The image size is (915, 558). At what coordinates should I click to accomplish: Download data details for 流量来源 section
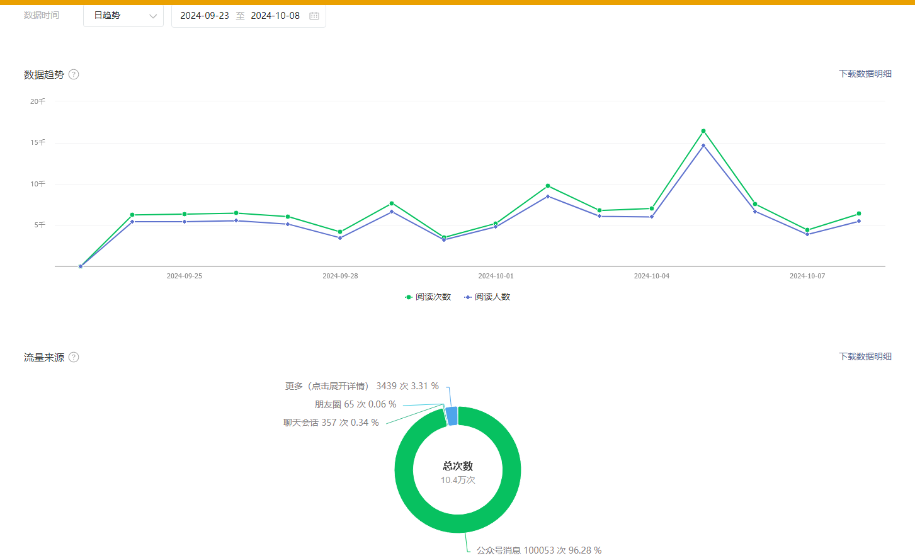865,356
